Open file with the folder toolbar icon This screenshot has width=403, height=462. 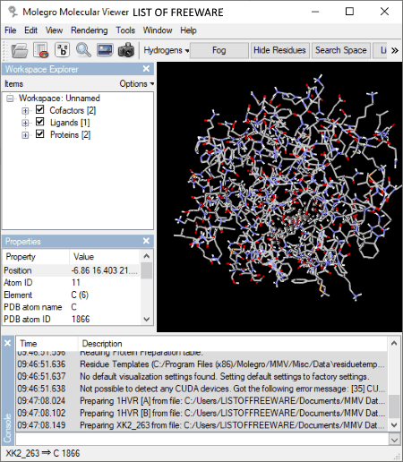coord(20,50)
